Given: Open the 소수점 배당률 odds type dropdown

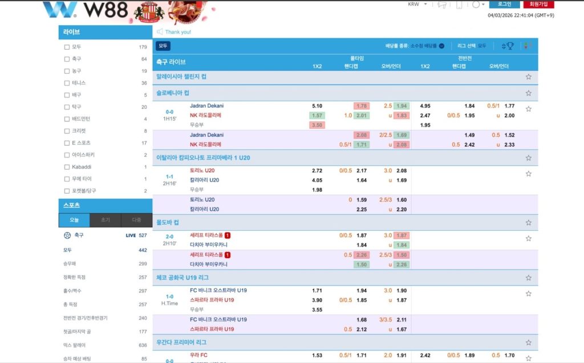Looking at the screenshot, I should [427, 46].
